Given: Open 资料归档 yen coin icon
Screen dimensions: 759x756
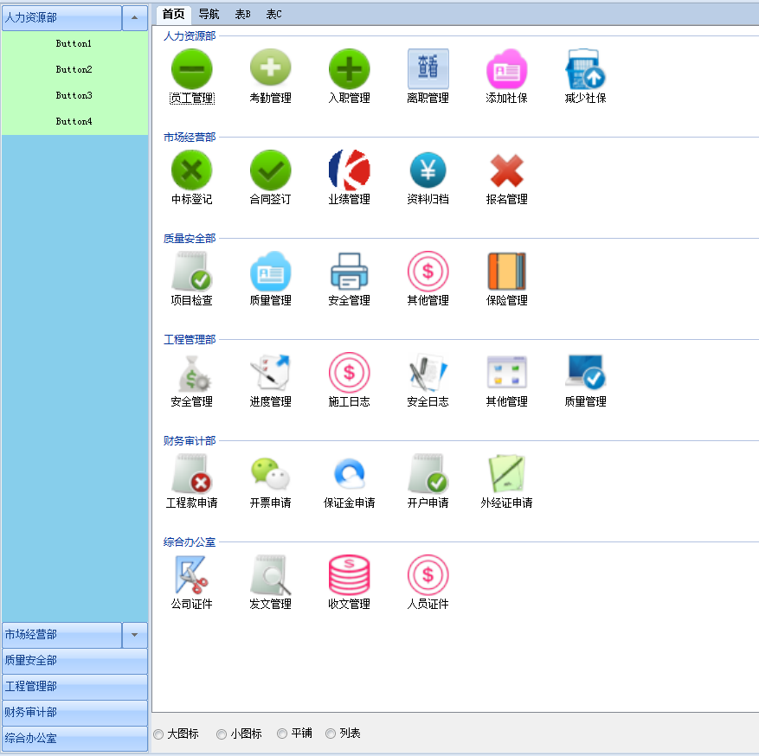Looking at the screenshot, I should (x=428, y=170).
